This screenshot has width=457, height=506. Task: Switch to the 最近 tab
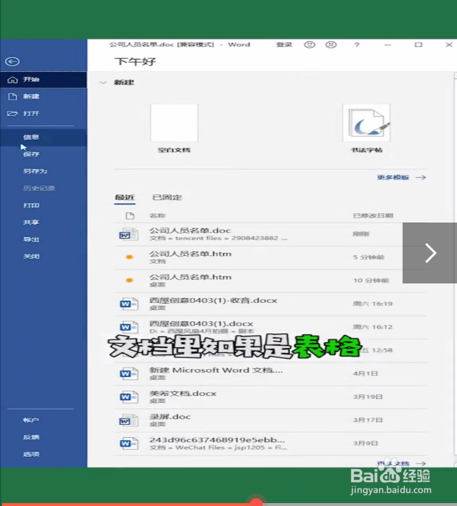(125, 197)
